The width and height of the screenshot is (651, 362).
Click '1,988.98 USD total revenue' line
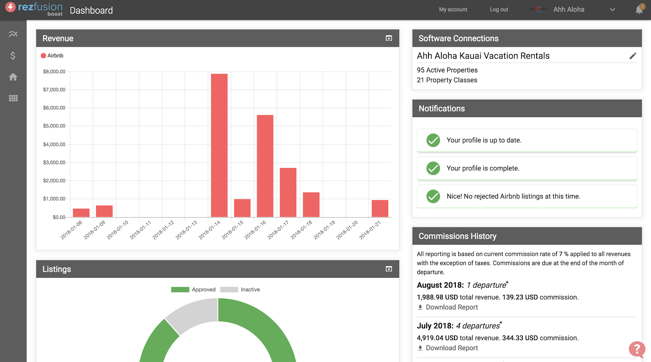(x=498, y=297)
